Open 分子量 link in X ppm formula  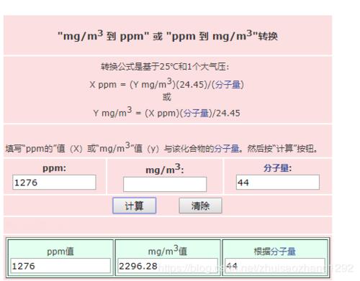click(x=228, y=85)
